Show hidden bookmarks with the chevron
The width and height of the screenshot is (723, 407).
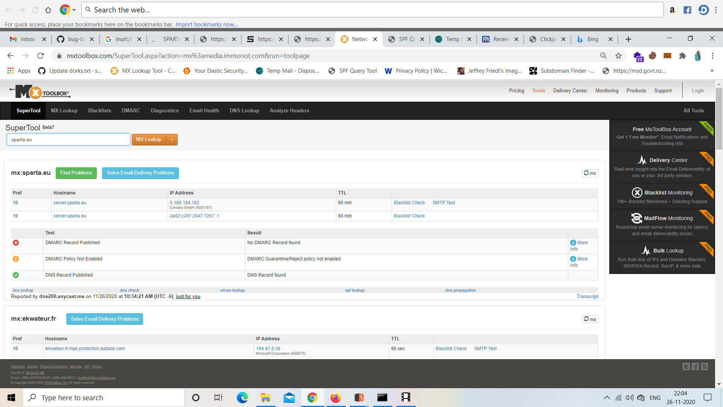[712, 71]
